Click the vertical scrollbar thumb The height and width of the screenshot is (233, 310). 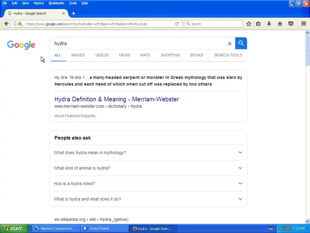click(308, 50)
